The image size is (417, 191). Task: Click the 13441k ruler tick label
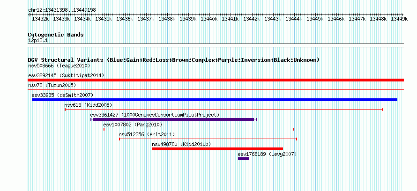[231, 19]
